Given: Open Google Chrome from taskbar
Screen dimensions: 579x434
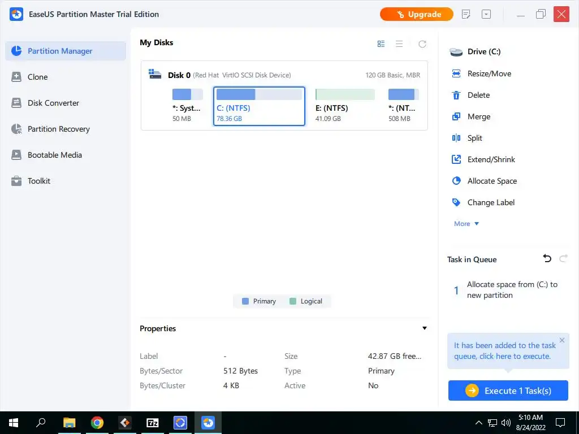Looking at the screenshot, I should pos(97,423).
